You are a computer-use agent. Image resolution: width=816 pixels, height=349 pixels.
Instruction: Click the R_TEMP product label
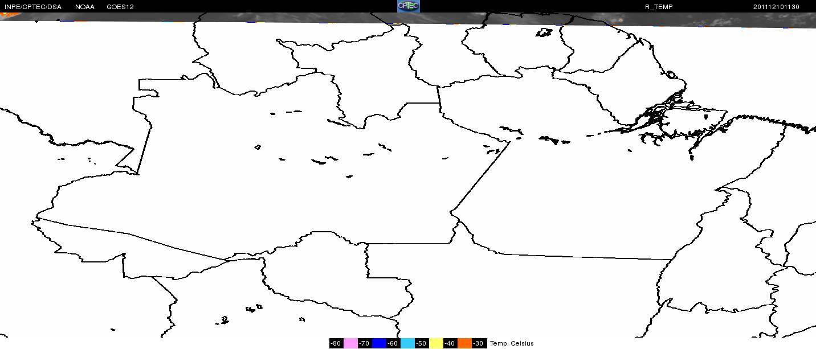tap(658, 7)
